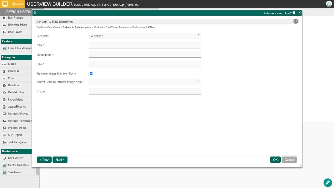Click the Link input field
Image resolution: width=334 pixels, height=188 pixels.
[145, 64]
